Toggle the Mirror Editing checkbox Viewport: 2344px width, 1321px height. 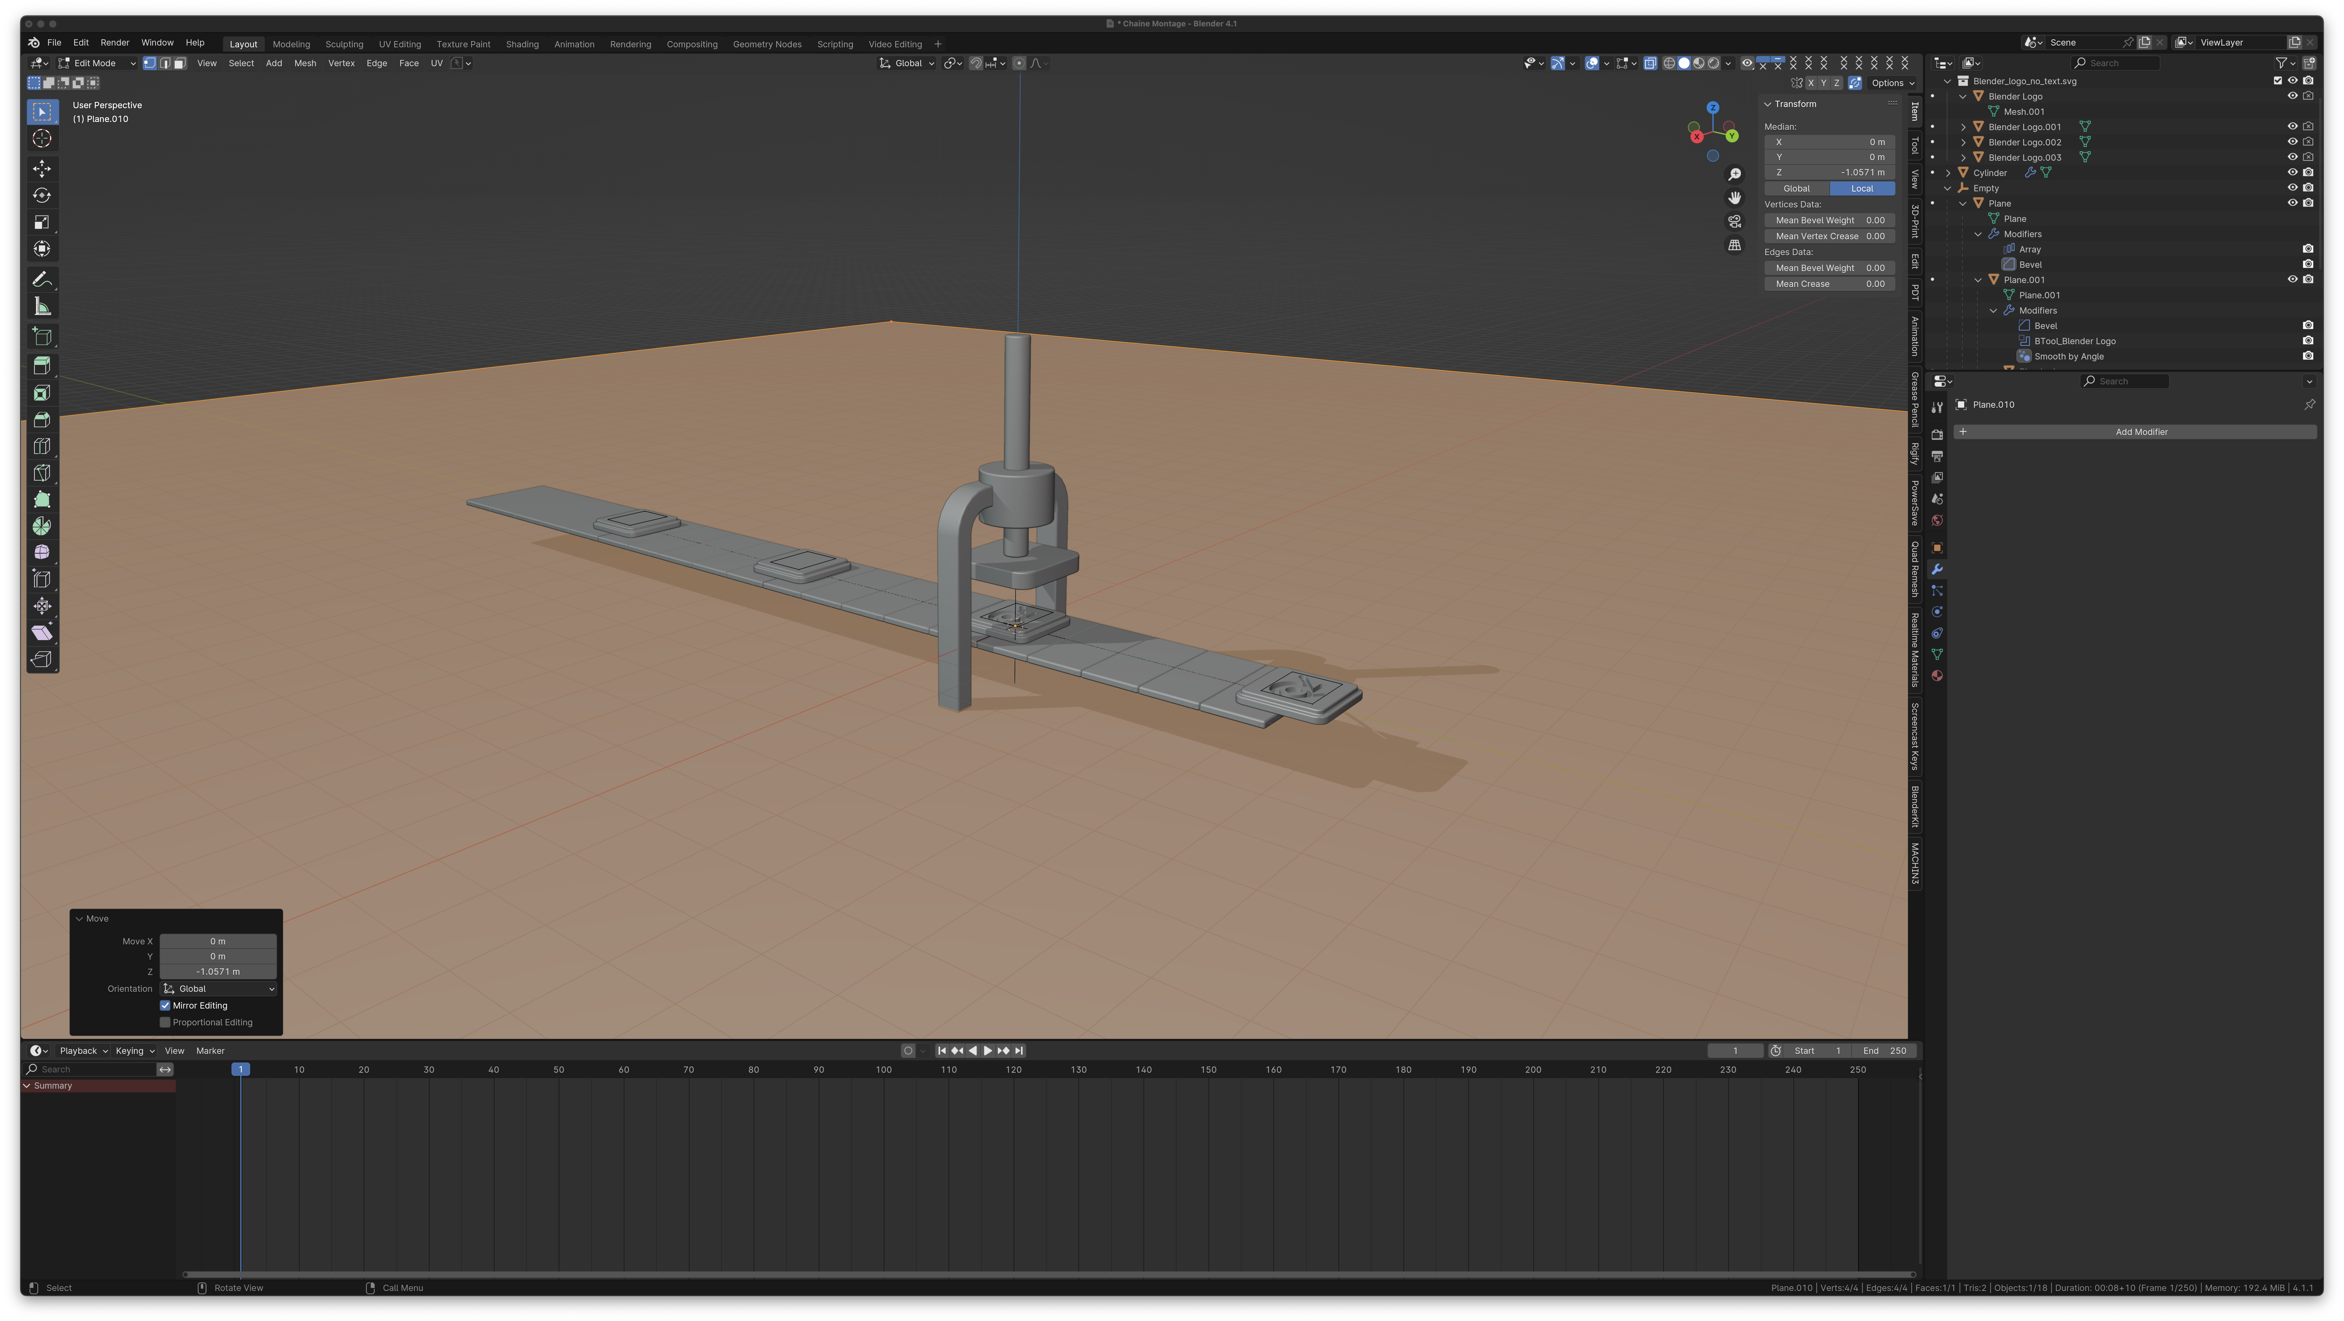[x=166, y=1005]
